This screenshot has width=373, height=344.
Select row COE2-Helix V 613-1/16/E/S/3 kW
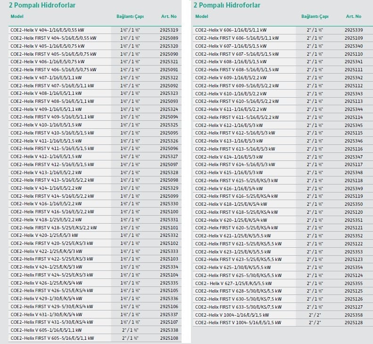(x=283, y=141)
